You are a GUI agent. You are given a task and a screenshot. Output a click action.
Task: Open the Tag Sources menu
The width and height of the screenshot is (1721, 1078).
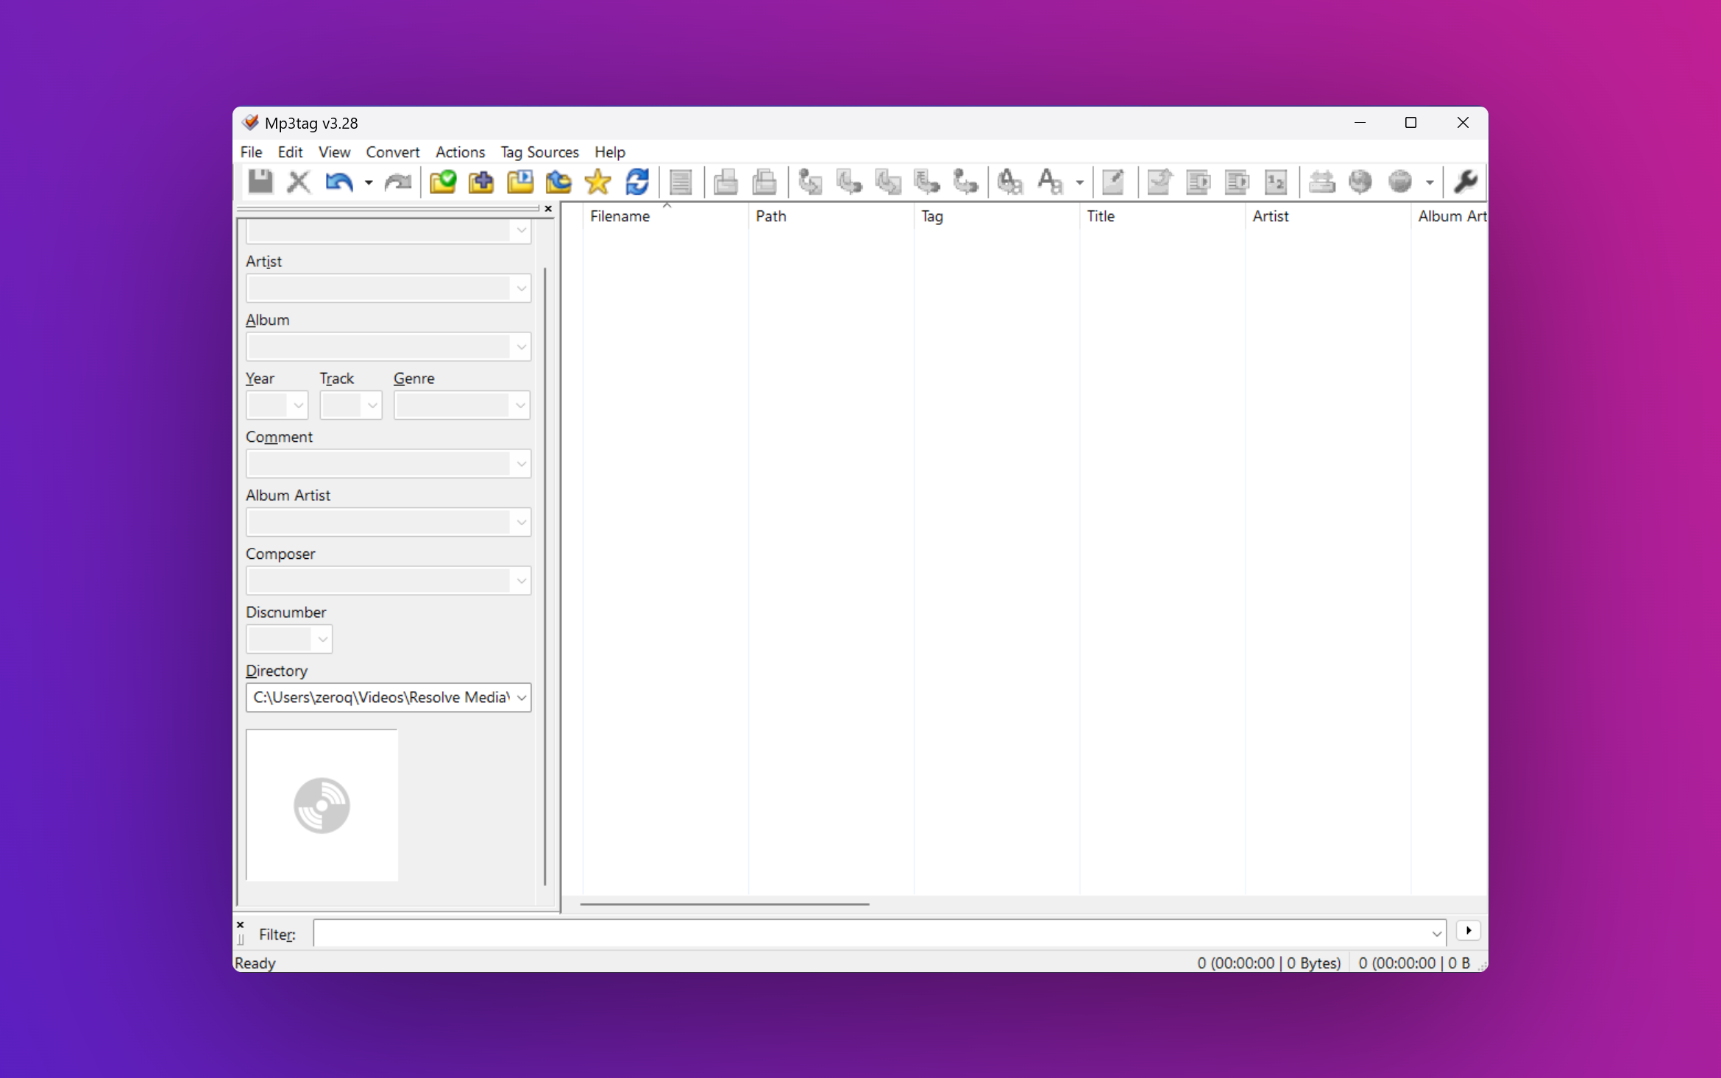tap(539, 152)
